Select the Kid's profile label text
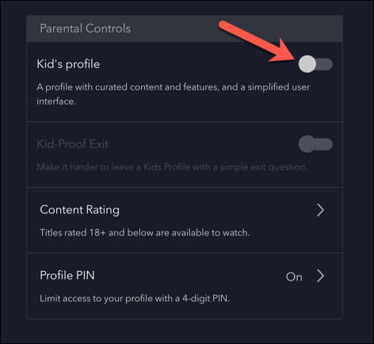374x344 pixels. (x=68, y=64)
